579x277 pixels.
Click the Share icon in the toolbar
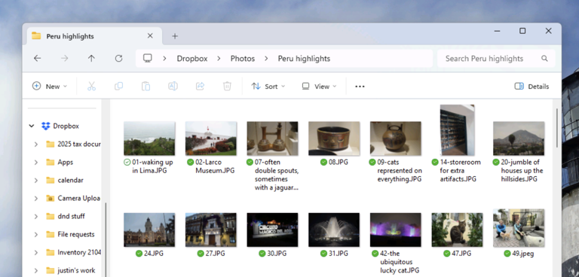tap(200, 87)
